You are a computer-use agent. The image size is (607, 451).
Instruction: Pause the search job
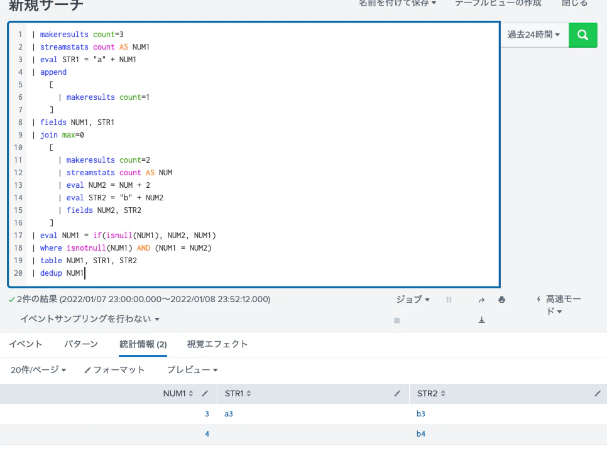[449, 300]
